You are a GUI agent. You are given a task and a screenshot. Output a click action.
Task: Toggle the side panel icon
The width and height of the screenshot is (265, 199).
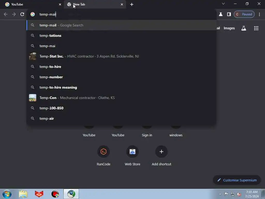click(x=229, y=14)
